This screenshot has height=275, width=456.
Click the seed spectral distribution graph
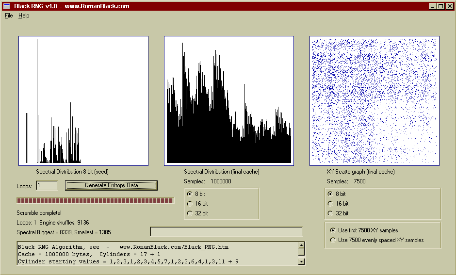[83, 101]
